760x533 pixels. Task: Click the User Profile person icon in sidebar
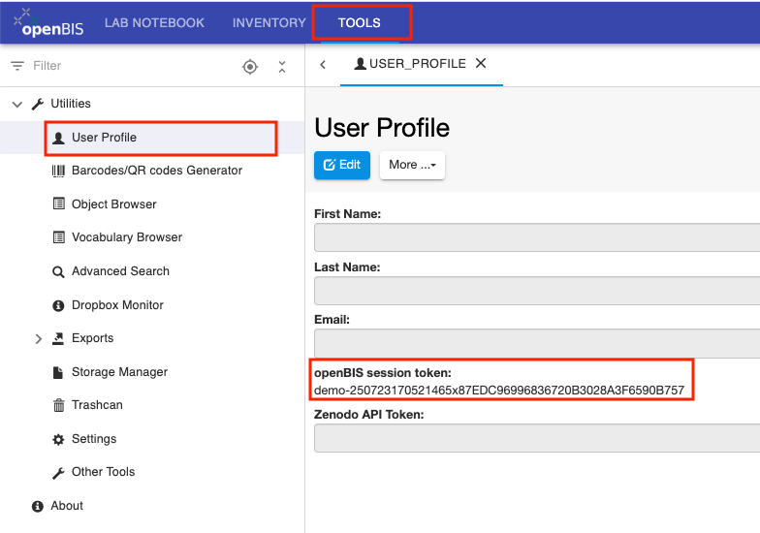tap(58, 138)
